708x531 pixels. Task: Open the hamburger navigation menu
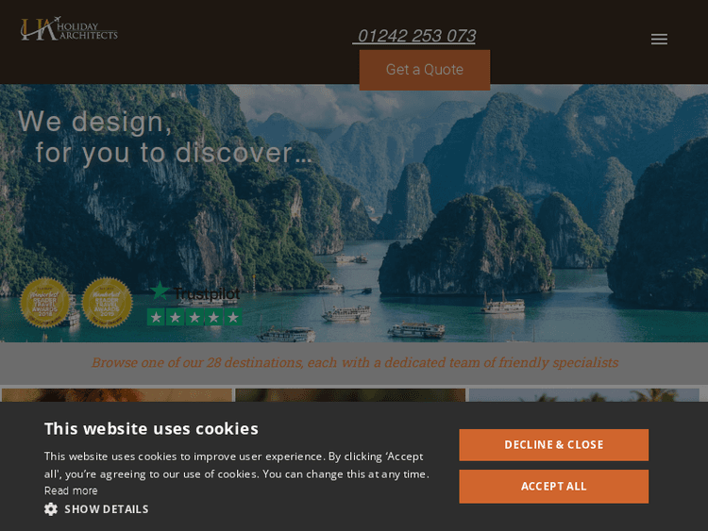pos(659,40)
